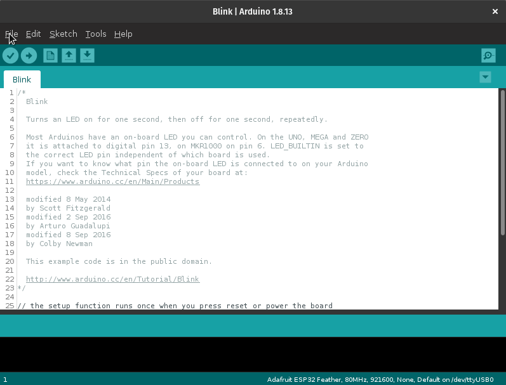
Task: Click 'modified 8 May 2014' line
Action: click(x=68, y=199)
